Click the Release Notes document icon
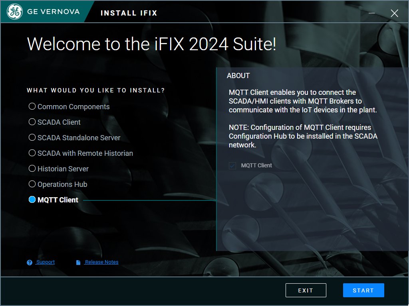 [x=78, y=262]
